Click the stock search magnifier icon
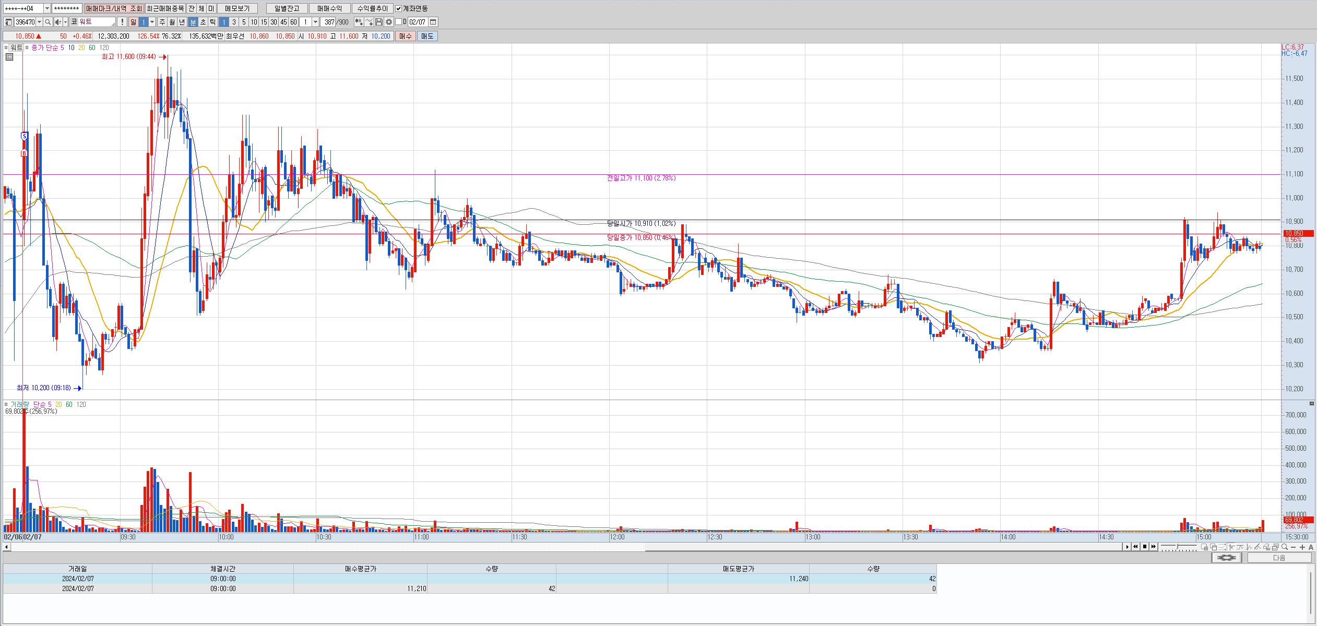This screenshot has height=626, width=1317. click(x=48, y=22)
